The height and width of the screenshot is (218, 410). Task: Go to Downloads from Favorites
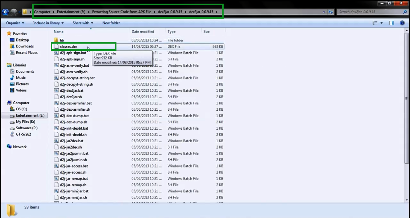(25, 46)
